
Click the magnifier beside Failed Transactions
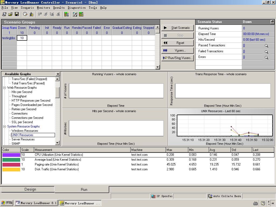point(267,52)
